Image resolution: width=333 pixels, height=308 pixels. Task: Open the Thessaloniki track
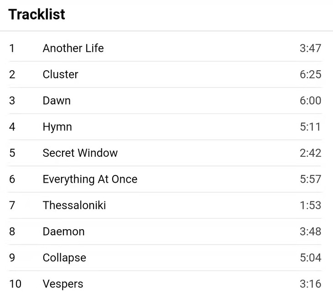click(74, 205)
